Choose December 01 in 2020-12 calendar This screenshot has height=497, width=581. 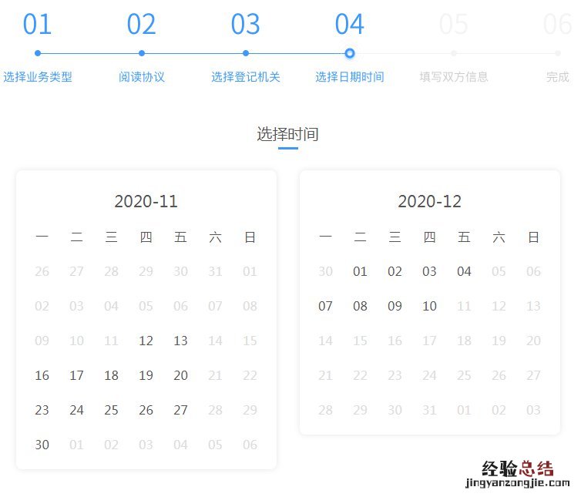(x=360, y=271)
